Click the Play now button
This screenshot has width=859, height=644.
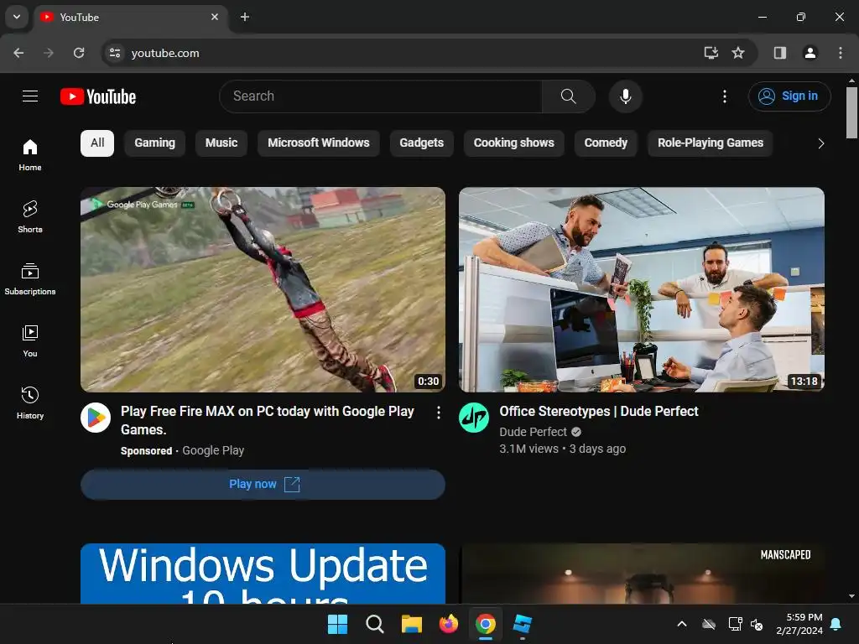coord(263,484)
